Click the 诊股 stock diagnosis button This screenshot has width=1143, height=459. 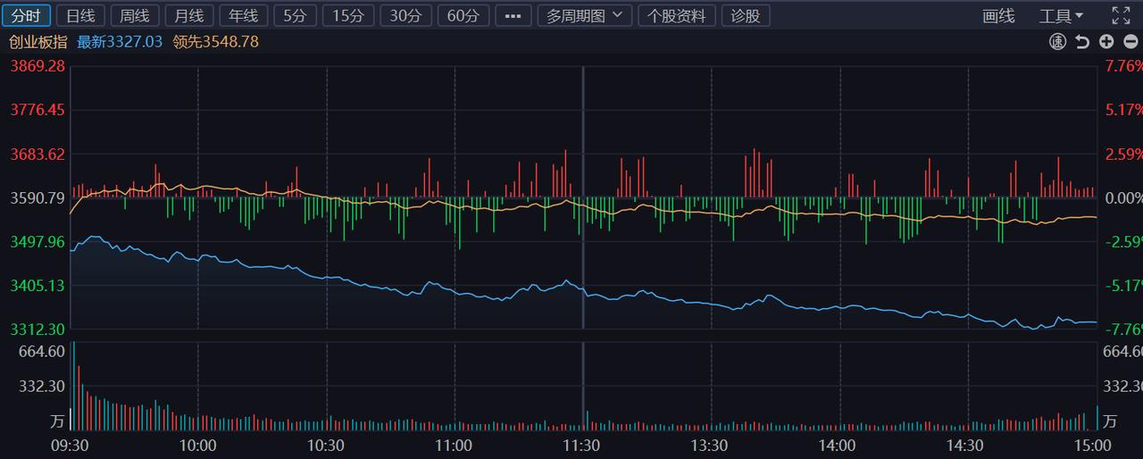click(746, 15)
